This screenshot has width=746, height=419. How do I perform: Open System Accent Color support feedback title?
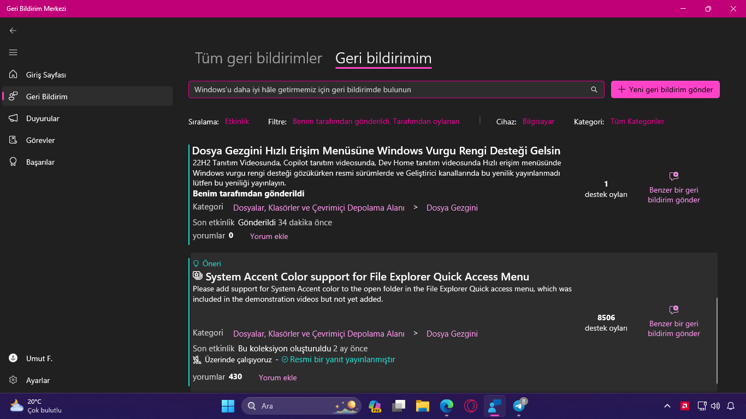(x=367, y=277)
